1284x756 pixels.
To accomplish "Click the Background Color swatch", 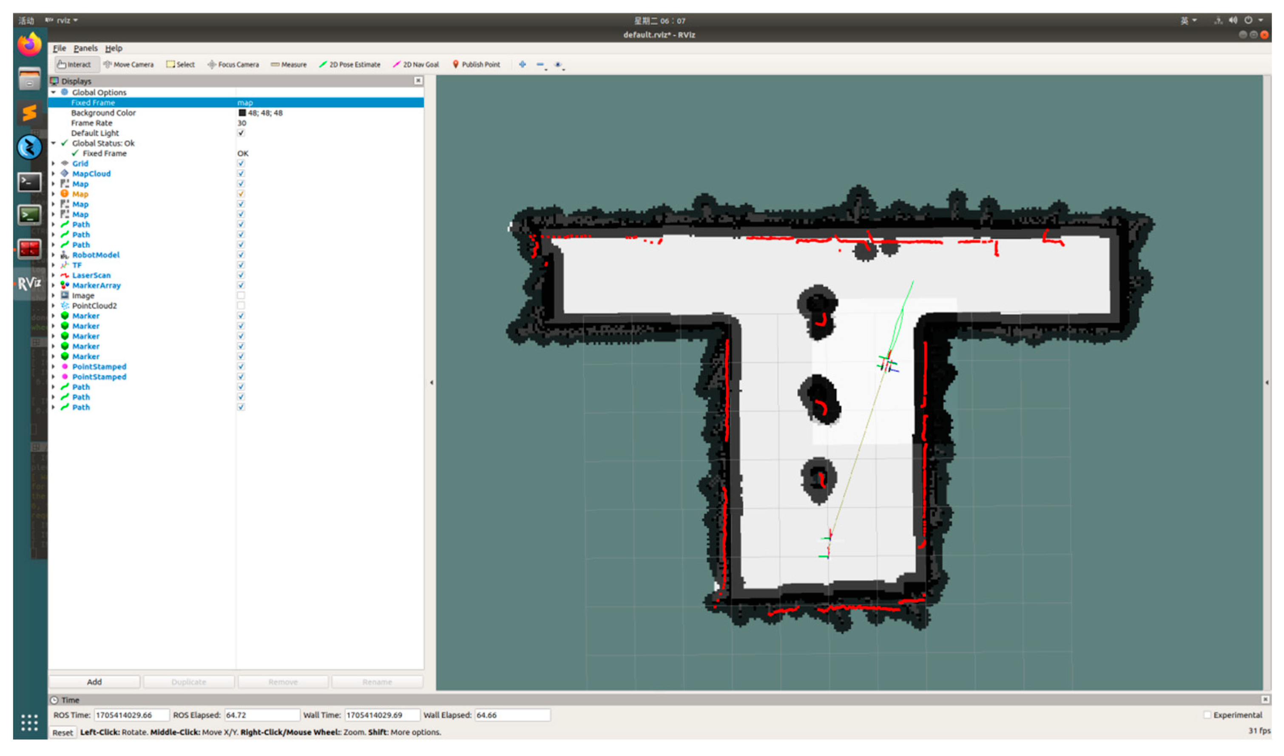I will pos(242,113).
